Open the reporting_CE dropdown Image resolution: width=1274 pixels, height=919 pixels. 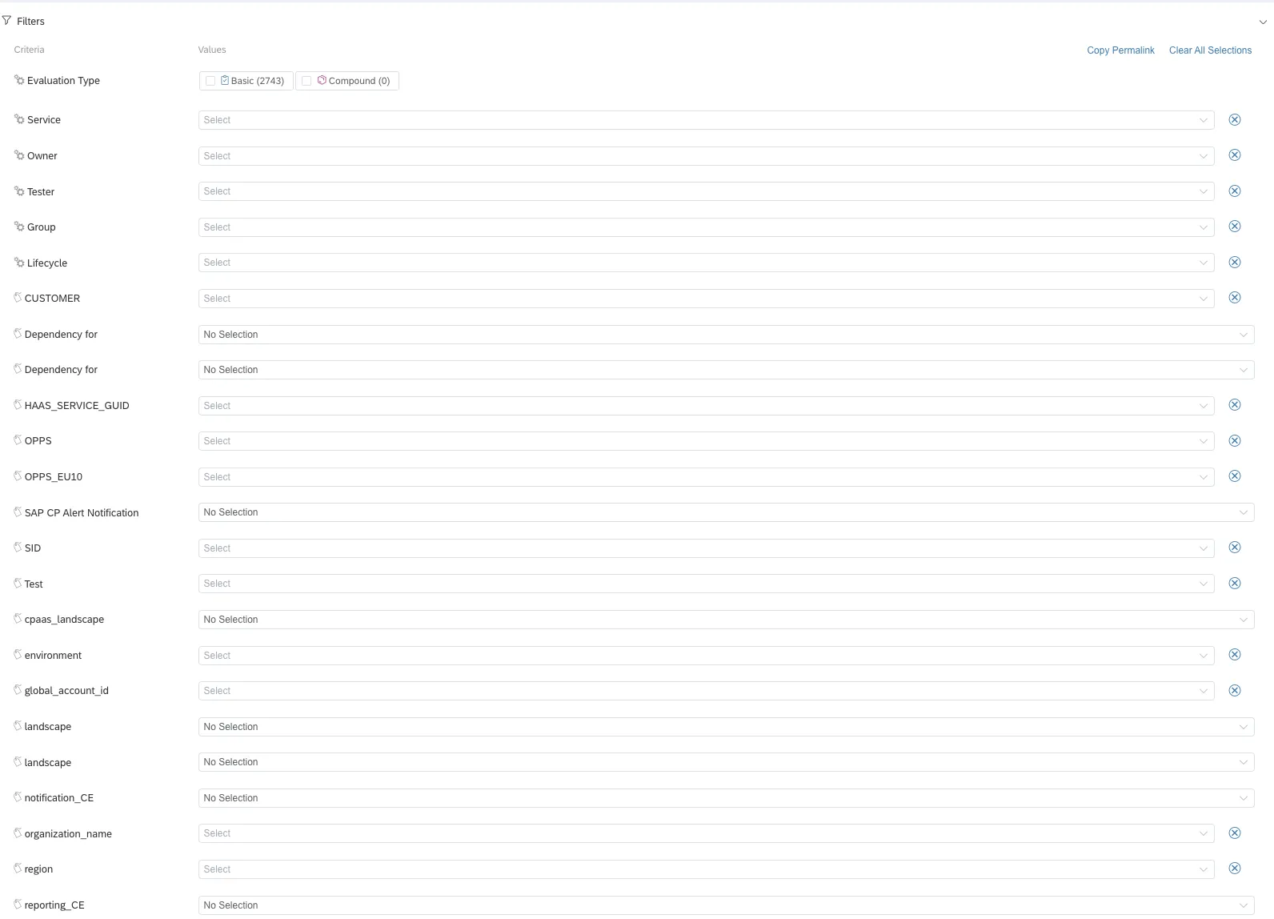click(725, 905)
